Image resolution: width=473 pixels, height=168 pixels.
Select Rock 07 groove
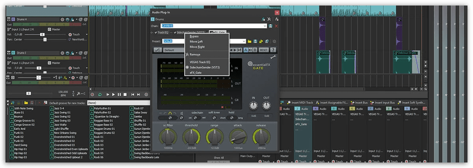pyautogui.click(x=137, y=108)
